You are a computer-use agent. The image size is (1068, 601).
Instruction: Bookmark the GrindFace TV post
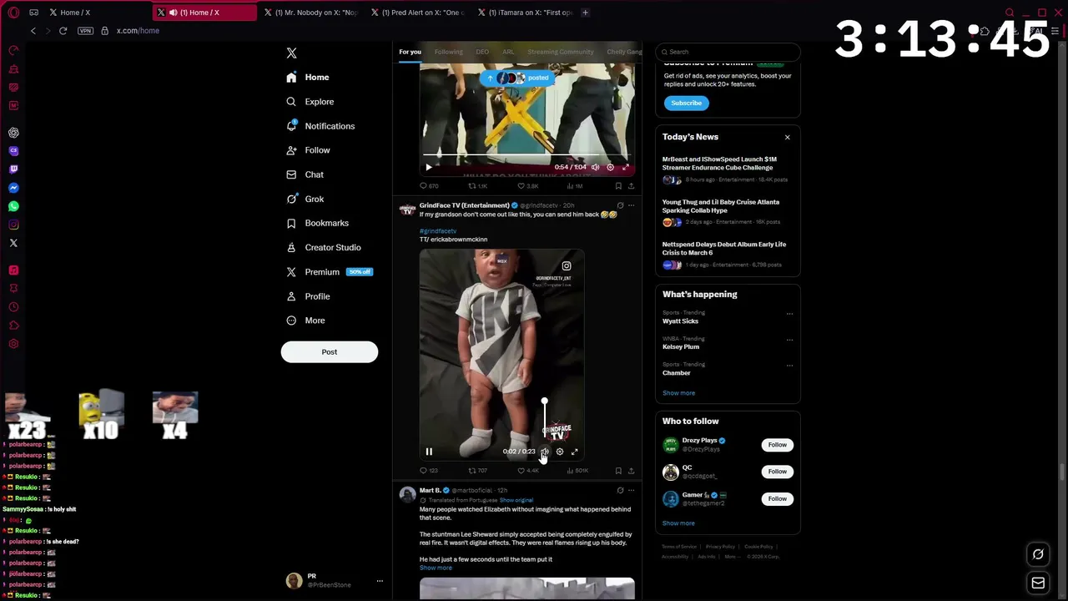pos(618,471)
